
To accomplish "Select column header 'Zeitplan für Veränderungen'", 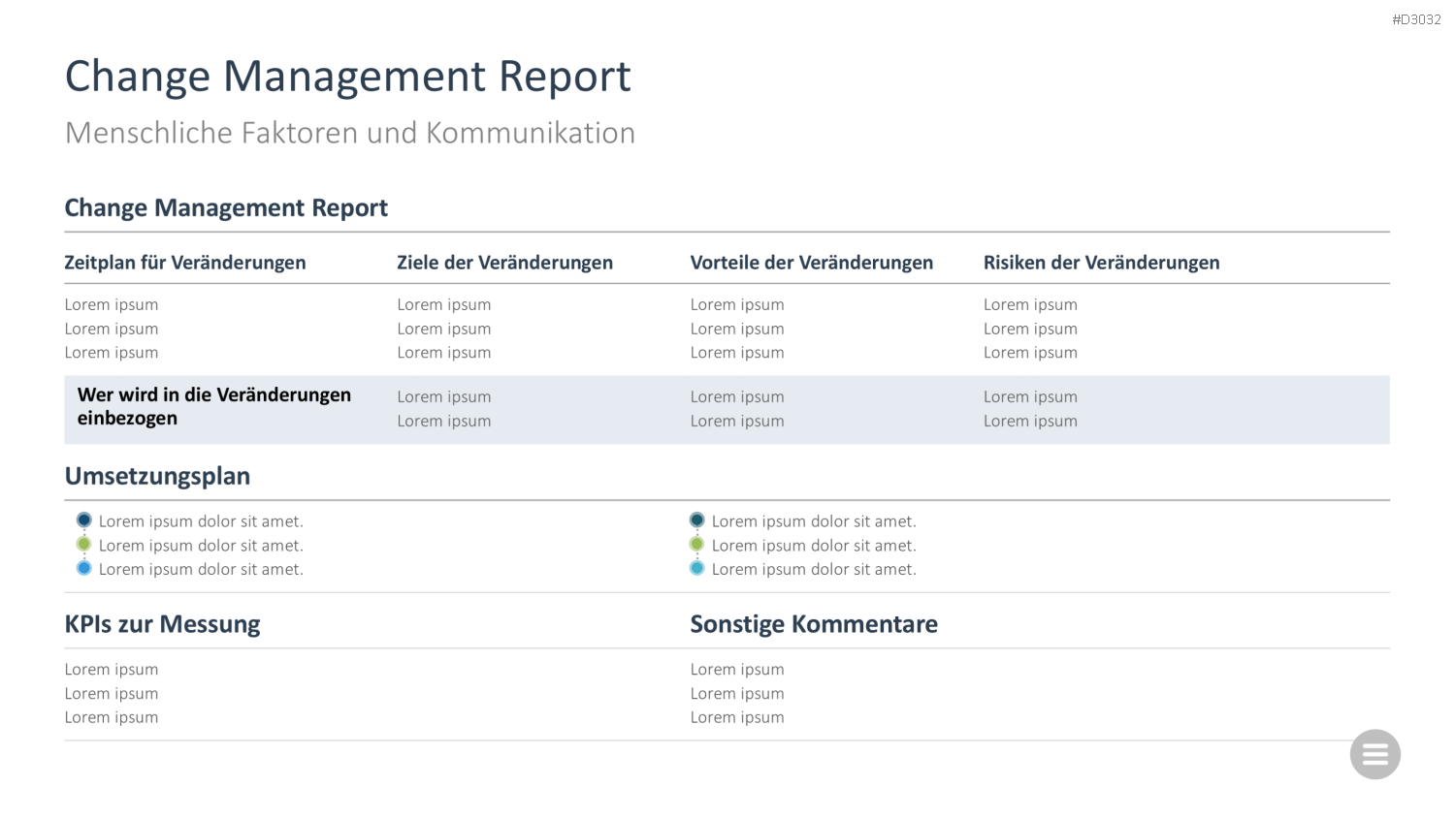I will 185,263.
